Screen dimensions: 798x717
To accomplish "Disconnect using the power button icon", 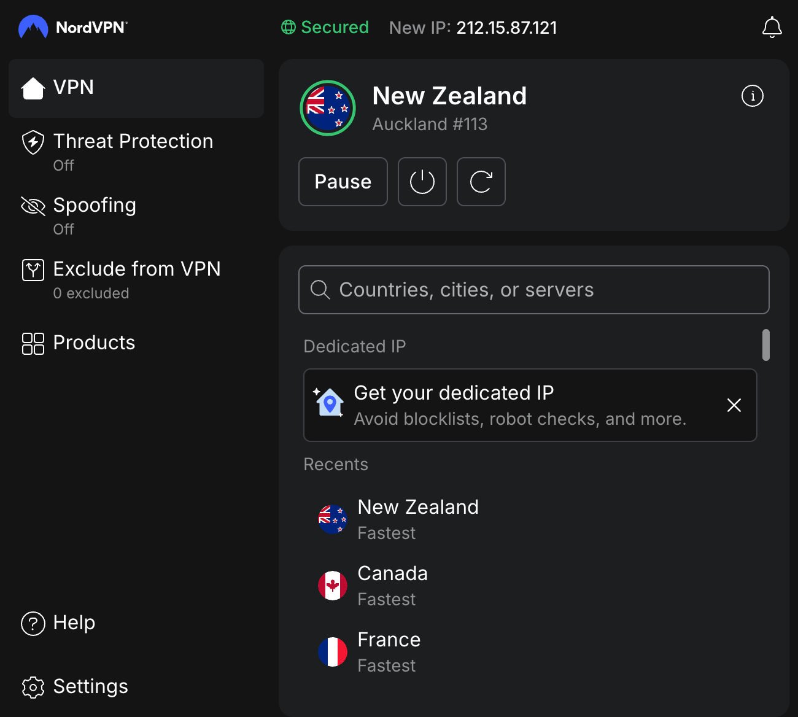I will click(x=422, y=182).
